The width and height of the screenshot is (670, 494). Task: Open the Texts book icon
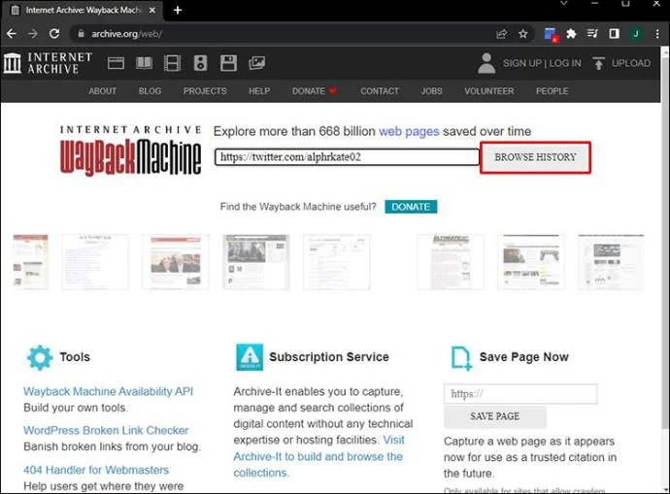click(x=144, y=63)
